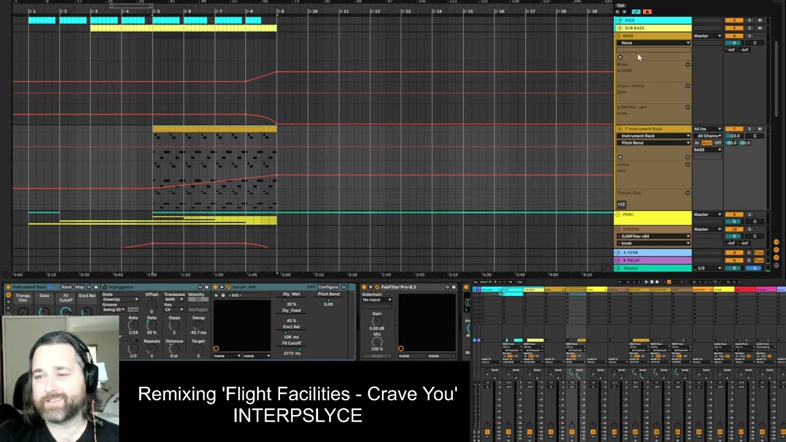Set monitor to In on track 7
Screen dimensions: 786x442
(696, 143)
